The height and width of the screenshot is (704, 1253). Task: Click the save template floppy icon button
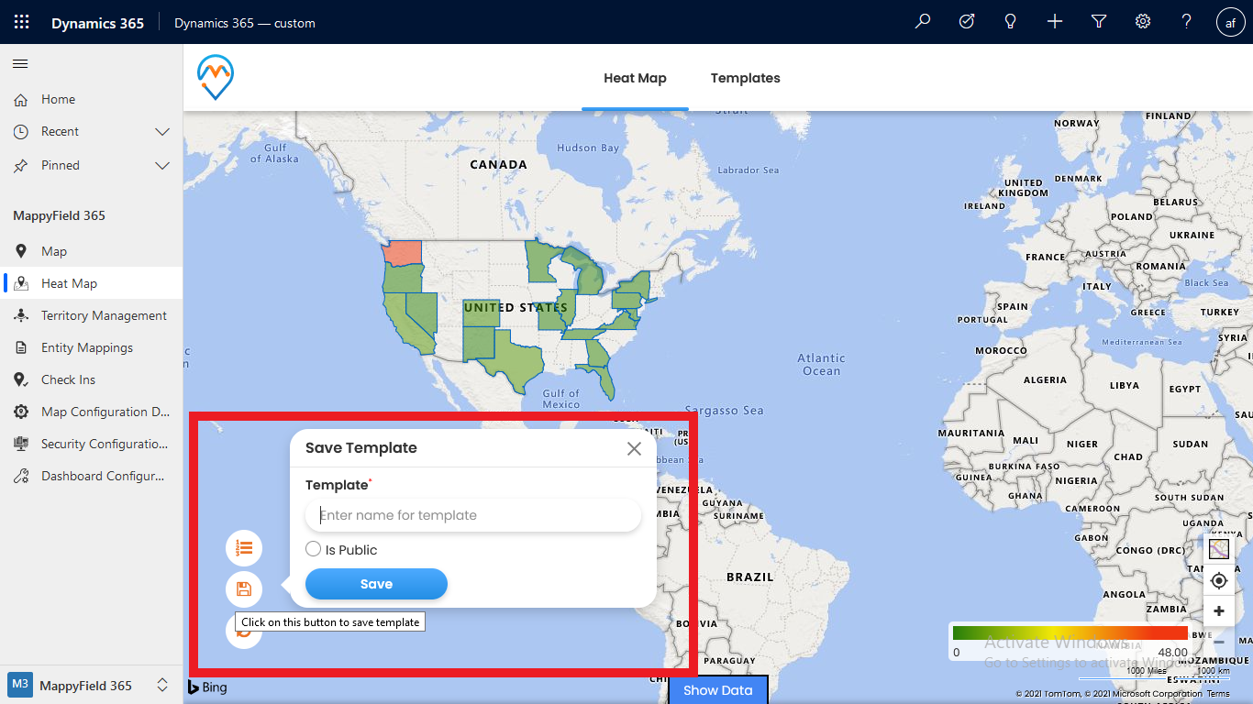(x=244, y=588)
